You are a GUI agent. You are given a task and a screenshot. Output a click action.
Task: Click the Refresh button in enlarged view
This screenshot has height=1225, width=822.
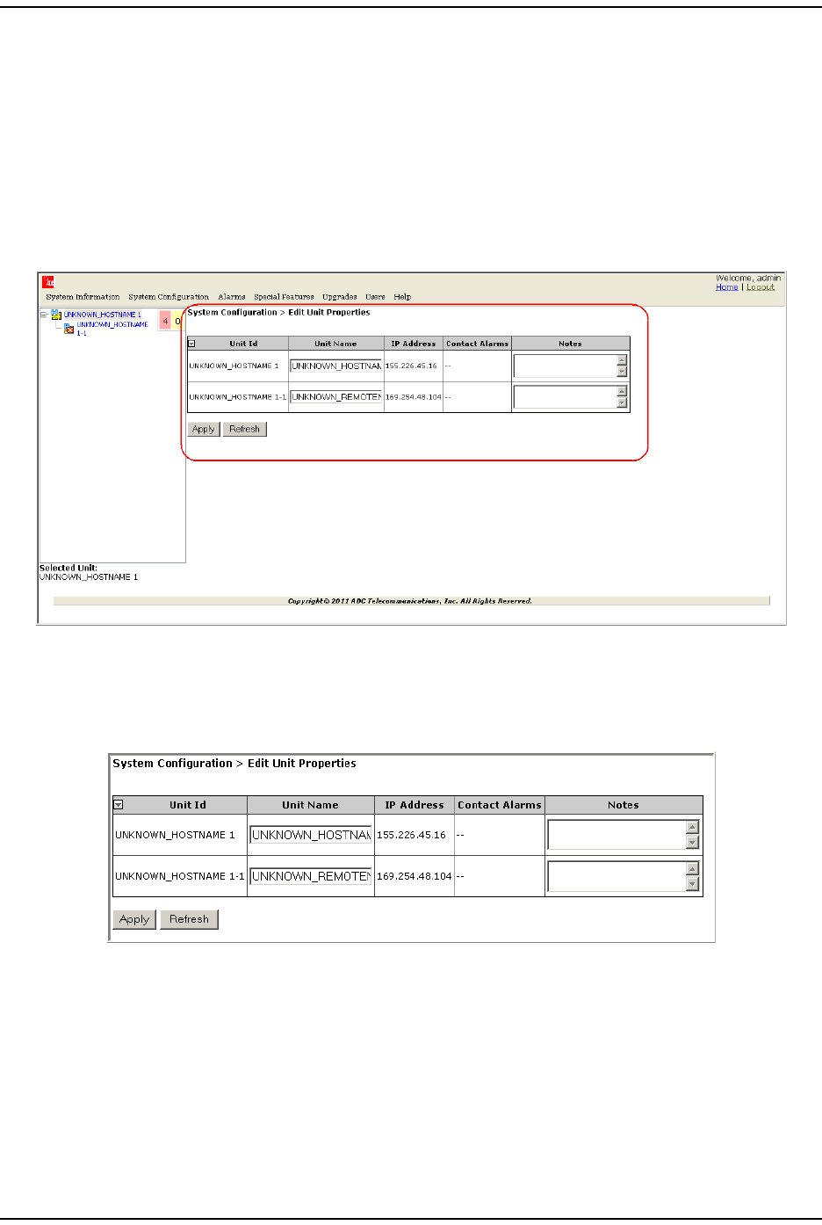pyautogui.click(x=189, y=919)
